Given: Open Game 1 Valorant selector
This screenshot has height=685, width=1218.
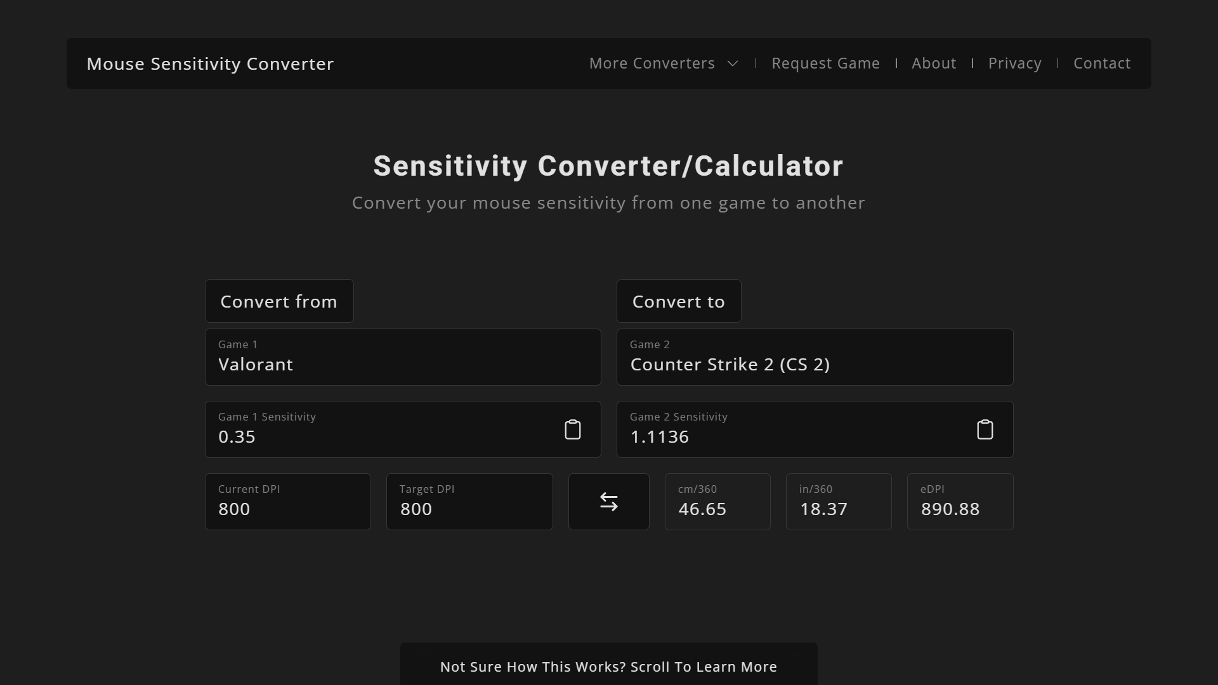Looking at the screenshot, I should tap(402, 357).
